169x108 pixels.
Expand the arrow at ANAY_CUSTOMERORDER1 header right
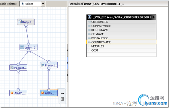pyautogui.click(x=154, y=17)
